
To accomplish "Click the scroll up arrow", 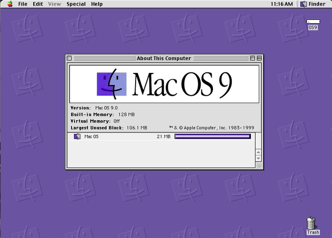I will 258,152.
